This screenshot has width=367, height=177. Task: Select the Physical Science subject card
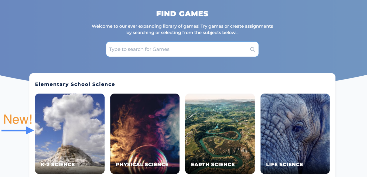click(x=145, y=134)
